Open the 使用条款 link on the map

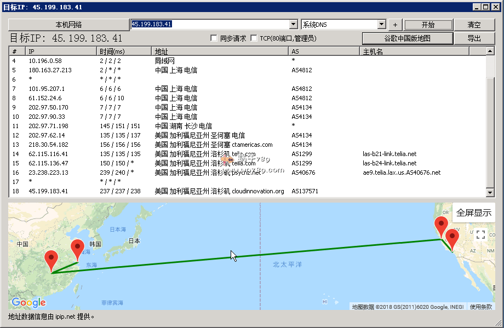pyautogui.click(x=480, y=307)
